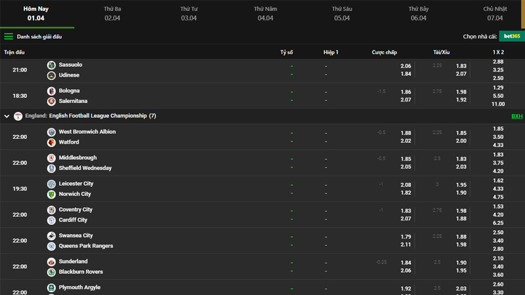Open the English Football League Championship title

pyautogui.click(x=98, y=116)
